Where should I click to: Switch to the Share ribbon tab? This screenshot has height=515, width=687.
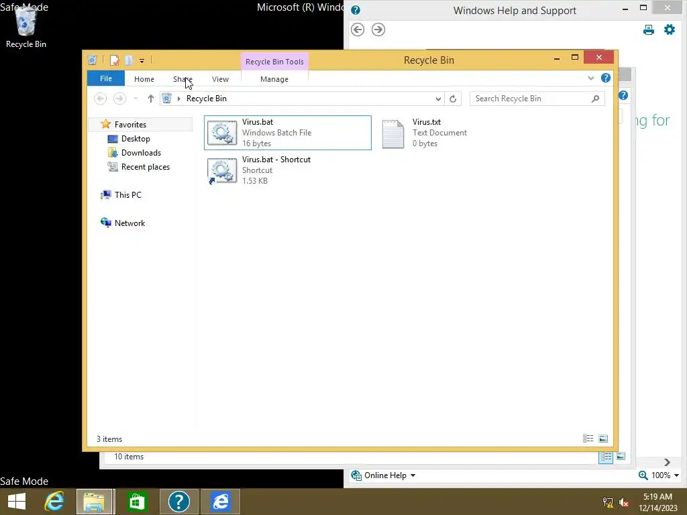[182, 79]
